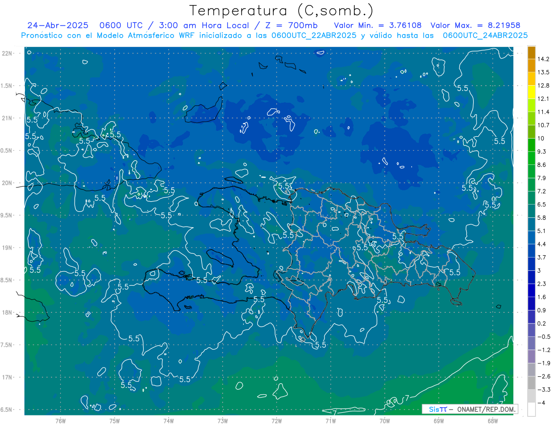553x427 pixels.
Task: Click the '18N' latitude label
Action: pos(7,313)
